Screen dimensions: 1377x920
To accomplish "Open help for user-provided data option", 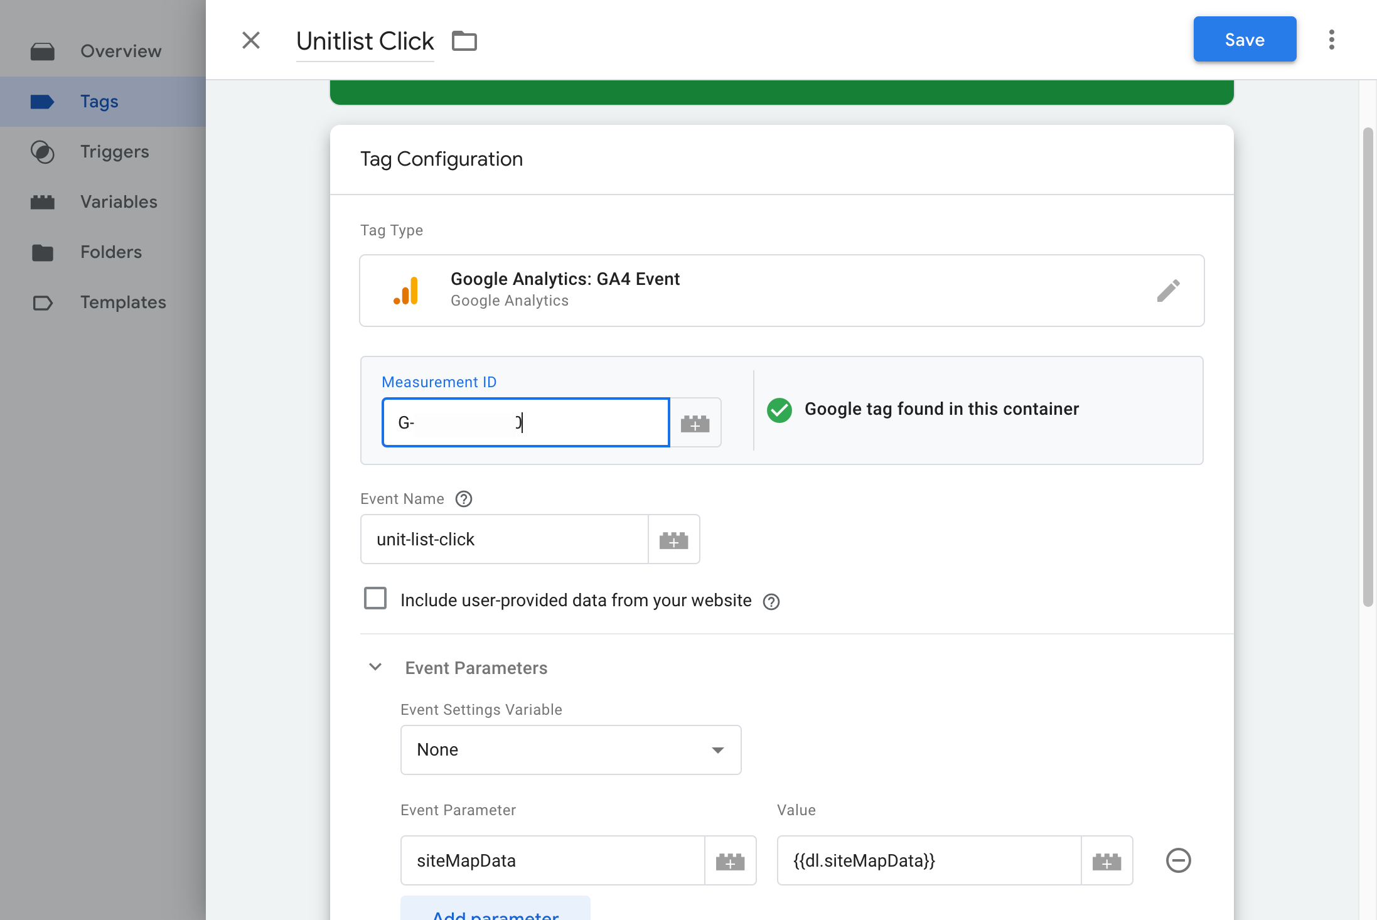I will [x=771, y=601].
